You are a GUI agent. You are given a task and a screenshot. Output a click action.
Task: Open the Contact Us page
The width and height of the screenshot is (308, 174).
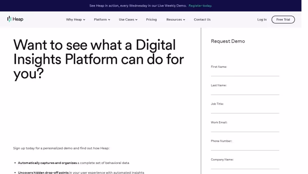(202, 19)
